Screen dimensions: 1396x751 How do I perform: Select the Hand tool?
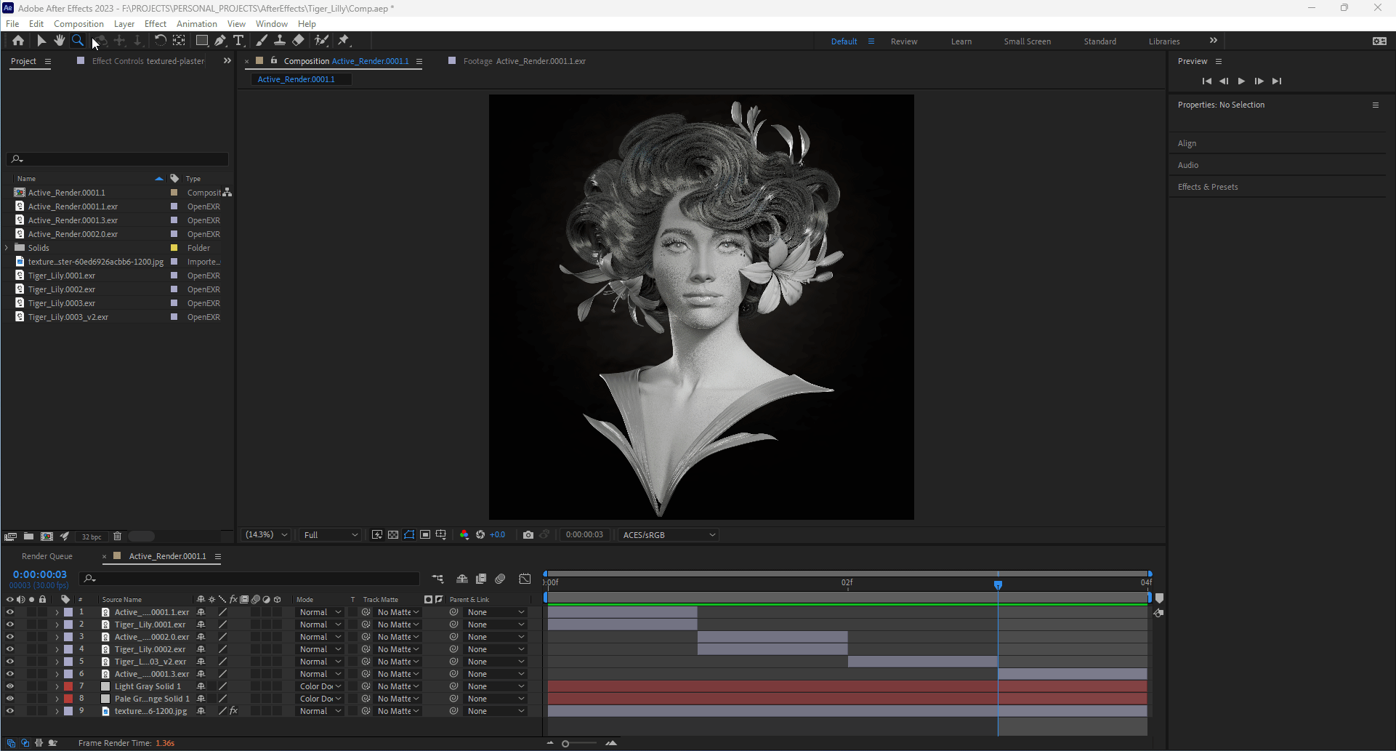(59, 41)
